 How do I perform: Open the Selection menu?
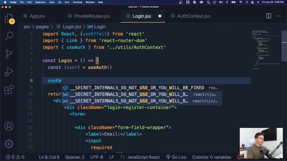[40, 2]
